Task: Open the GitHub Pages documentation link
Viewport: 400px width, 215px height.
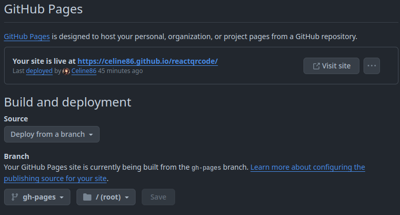Action: (x=27, y=37)
